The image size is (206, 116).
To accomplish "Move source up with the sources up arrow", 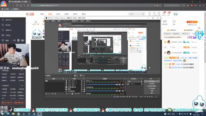I will pyautogui.click(x=76, y=94).
